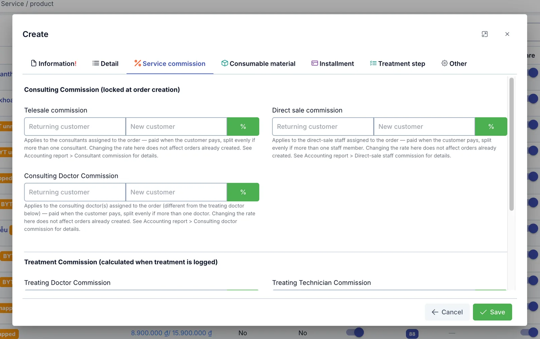540x339 pixels.
Task: Save the new service
Action: (x=492, y=312)
